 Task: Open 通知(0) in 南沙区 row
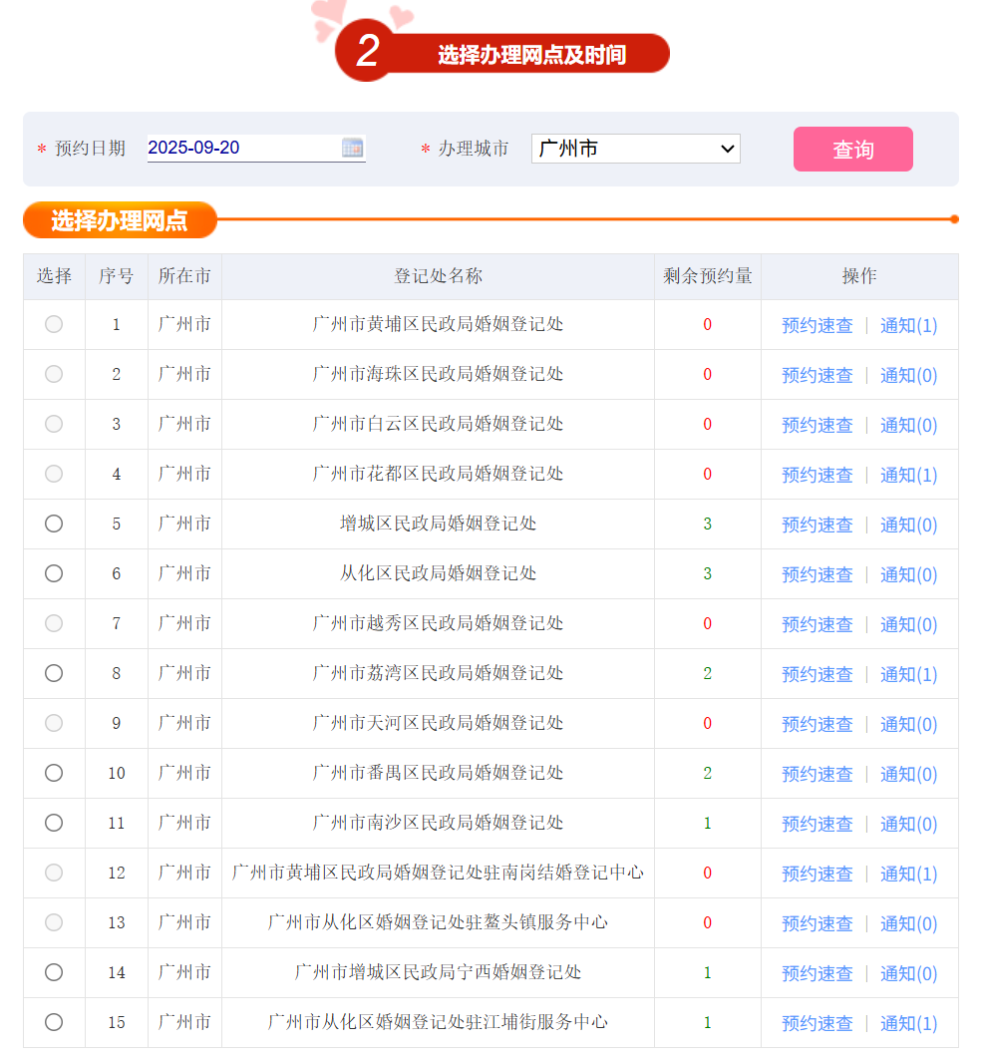click(x=909, y=824)
